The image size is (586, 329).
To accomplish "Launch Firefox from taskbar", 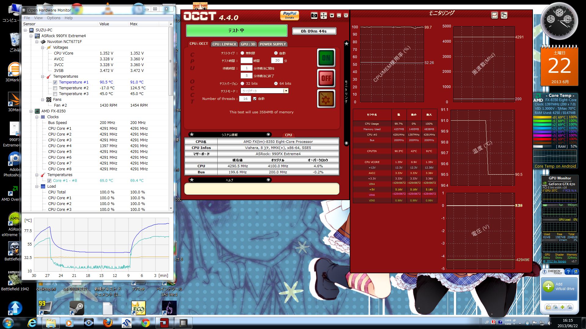I will [x=108, y=323].
